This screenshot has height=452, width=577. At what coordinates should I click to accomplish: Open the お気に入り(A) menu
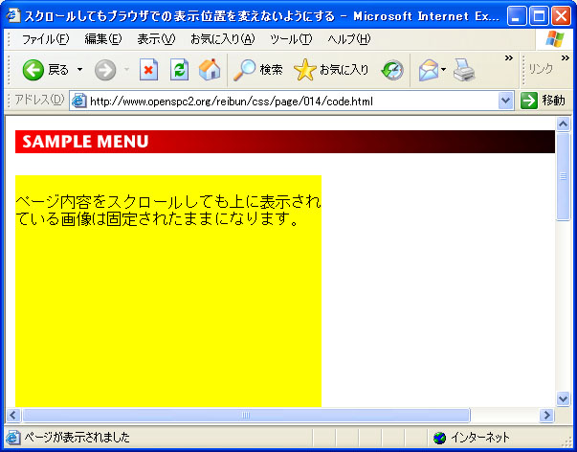[223, 39]
